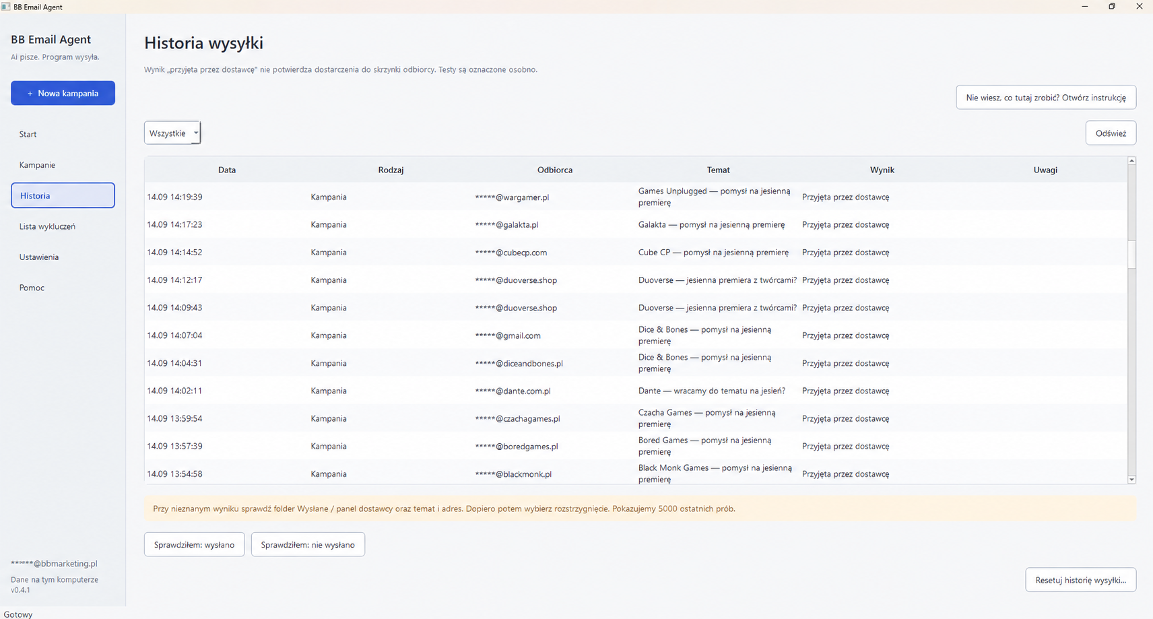Click the Wynik column header
Image resolution: width=1153 pixels, height=619 pixels.
pyautogui.click(x=882, y=170)
